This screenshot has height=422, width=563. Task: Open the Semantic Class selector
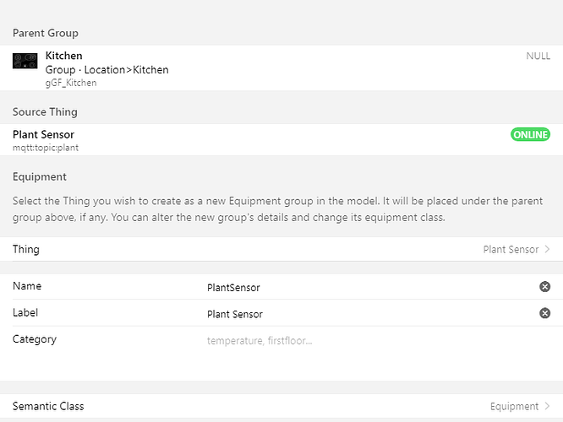281,407
